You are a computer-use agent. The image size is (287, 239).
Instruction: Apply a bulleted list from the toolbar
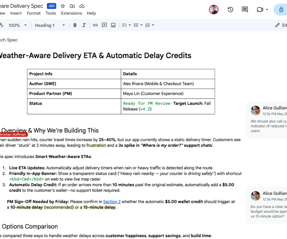pyautogui.click(x=136, y=25)
